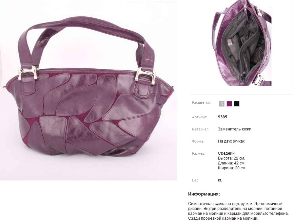Choose the purple color swatch
The width and height of the screenshot is (293, 222).
pos(229,104)
